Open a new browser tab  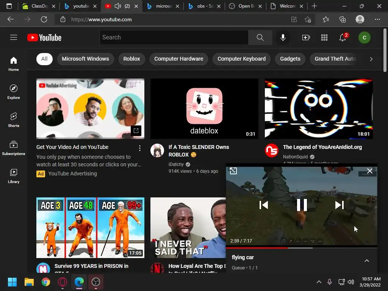click(x=314, y=6)
